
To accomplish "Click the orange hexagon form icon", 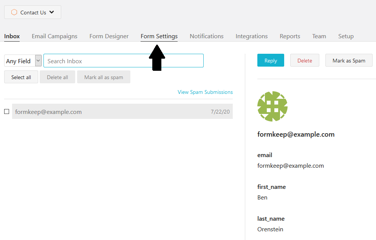I will [14, 12].
